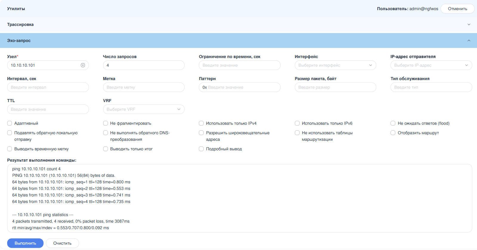Viewport: 477px width, 250px height.
Task: Click the Утилиты page title
Action: click(16, 9)
